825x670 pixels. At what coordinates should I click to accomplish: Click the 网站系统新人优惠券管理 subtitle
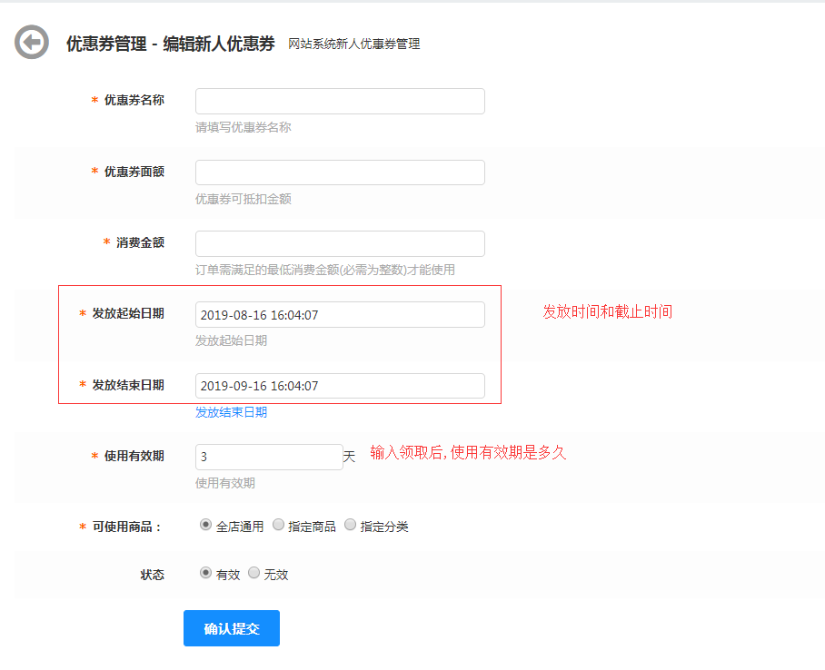pos(353,44)
